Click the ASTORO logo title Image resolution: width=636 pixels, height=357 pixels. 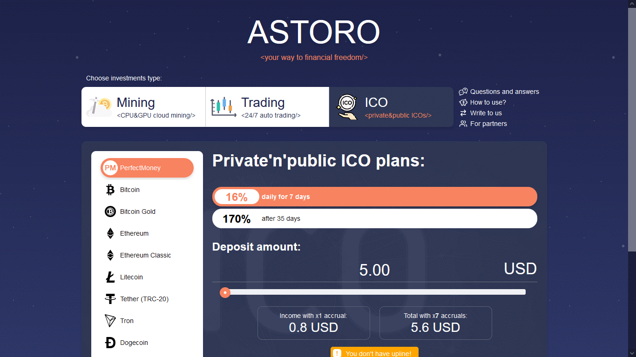pyautogui.click(x=314, y=32)
